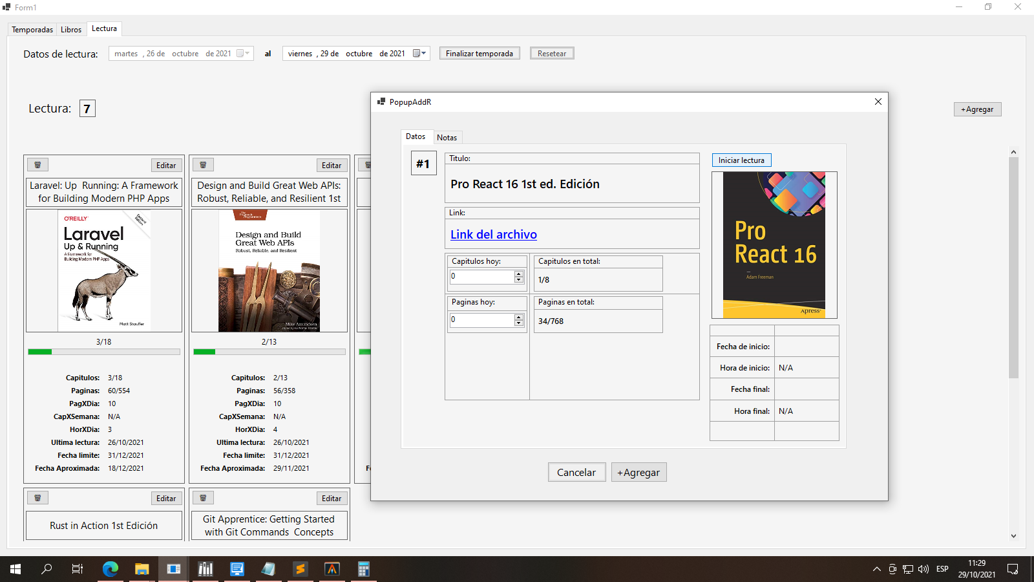Click the Finalizar temporada button
This screenshot has height=582, width=1034.
(x=480, y=54)
